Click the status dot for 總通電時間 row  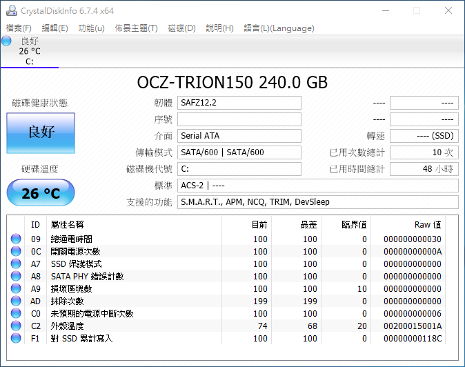pos(16,239)
